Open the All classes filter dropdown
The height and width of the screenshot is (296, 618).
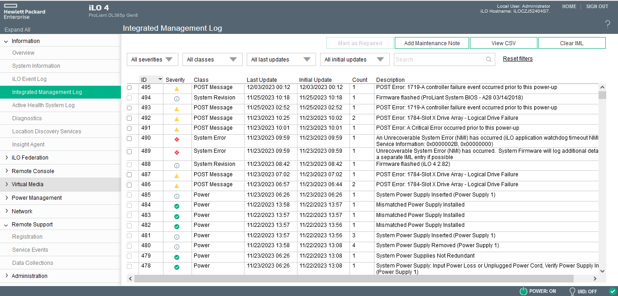click(x=212, y=59)
